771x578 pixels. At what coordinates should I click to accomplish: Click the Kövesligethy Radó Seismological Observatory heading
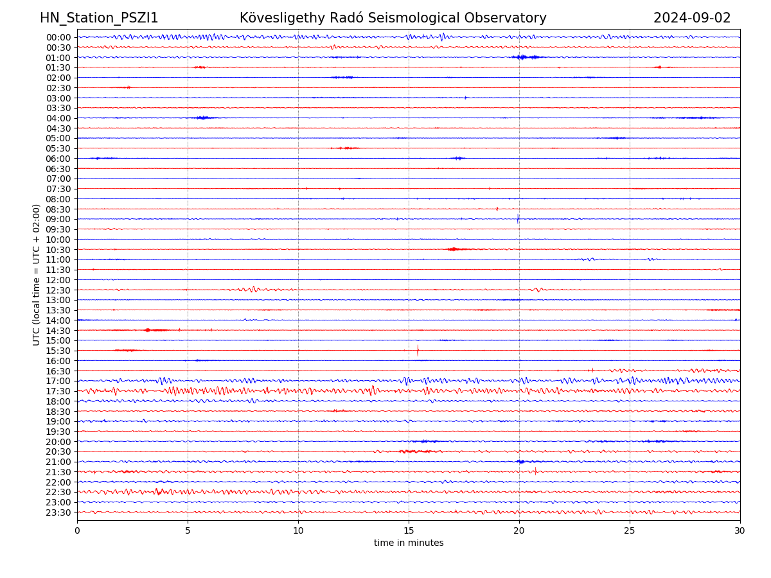click(x=393, y=18)
